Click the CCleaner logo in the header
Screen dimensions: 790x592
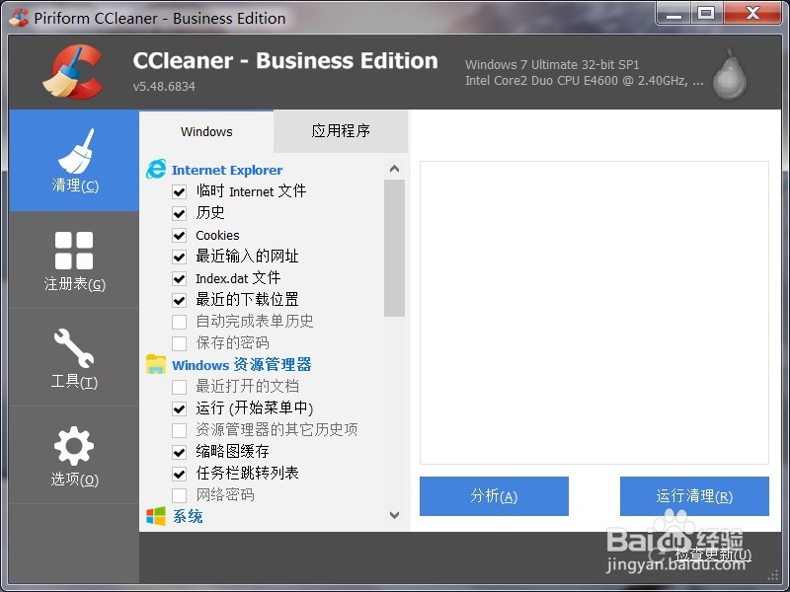coord(73,72)
